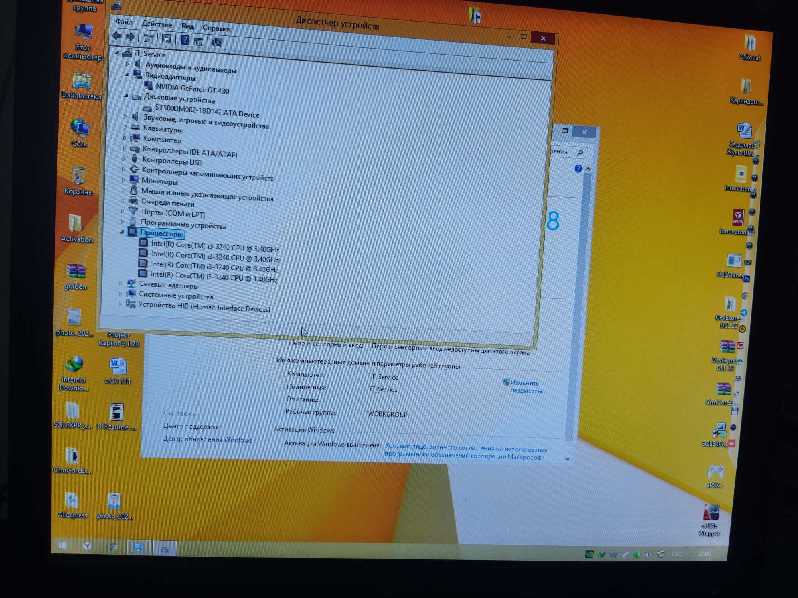The height and width of the screenshot is (598, 798).
Task: Click the blue Help question-mark toolbar icon
Action: (185, 39)
